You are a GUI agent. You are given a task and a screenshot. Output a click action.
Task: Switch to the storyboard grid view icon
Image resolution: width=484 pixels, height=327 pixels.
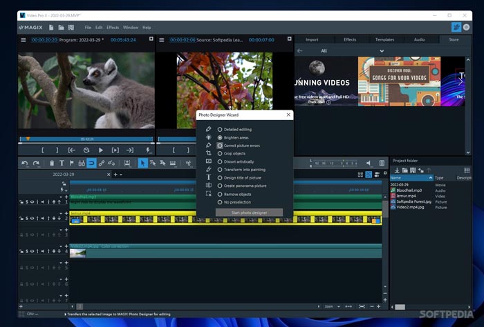click(360, 175)
